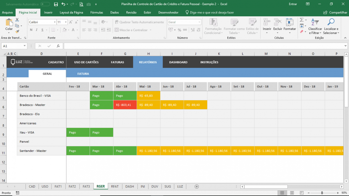Screen dimensions: 349x196
Task: Toggle align text right
Action: click(95, 30)
